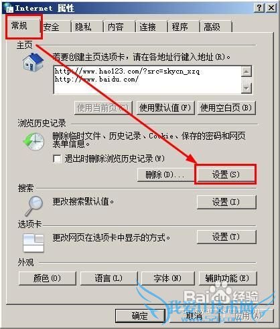Switch to the 安全 tab

(x=52, y=27)
